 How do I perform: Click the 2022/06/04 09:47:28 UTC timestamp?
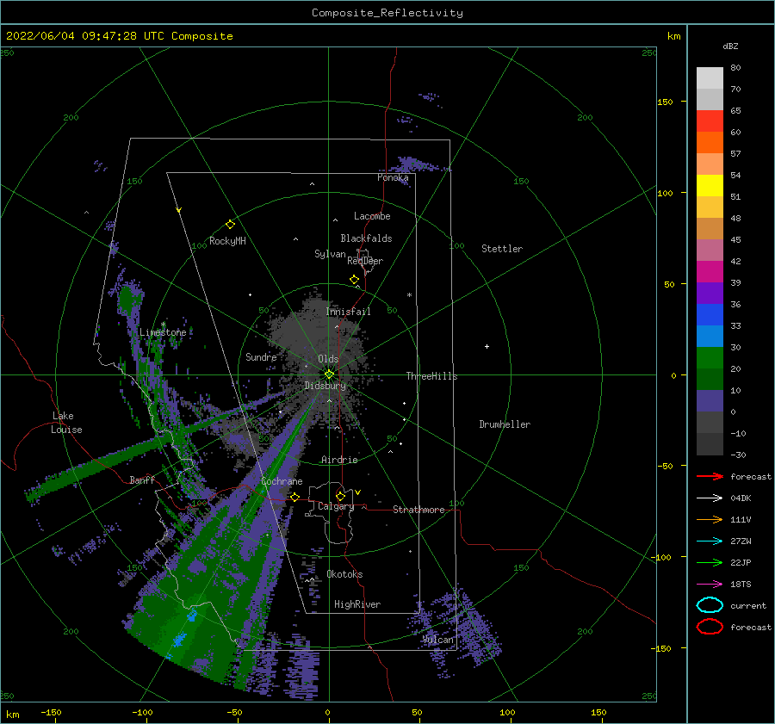(x=85, y=36)
